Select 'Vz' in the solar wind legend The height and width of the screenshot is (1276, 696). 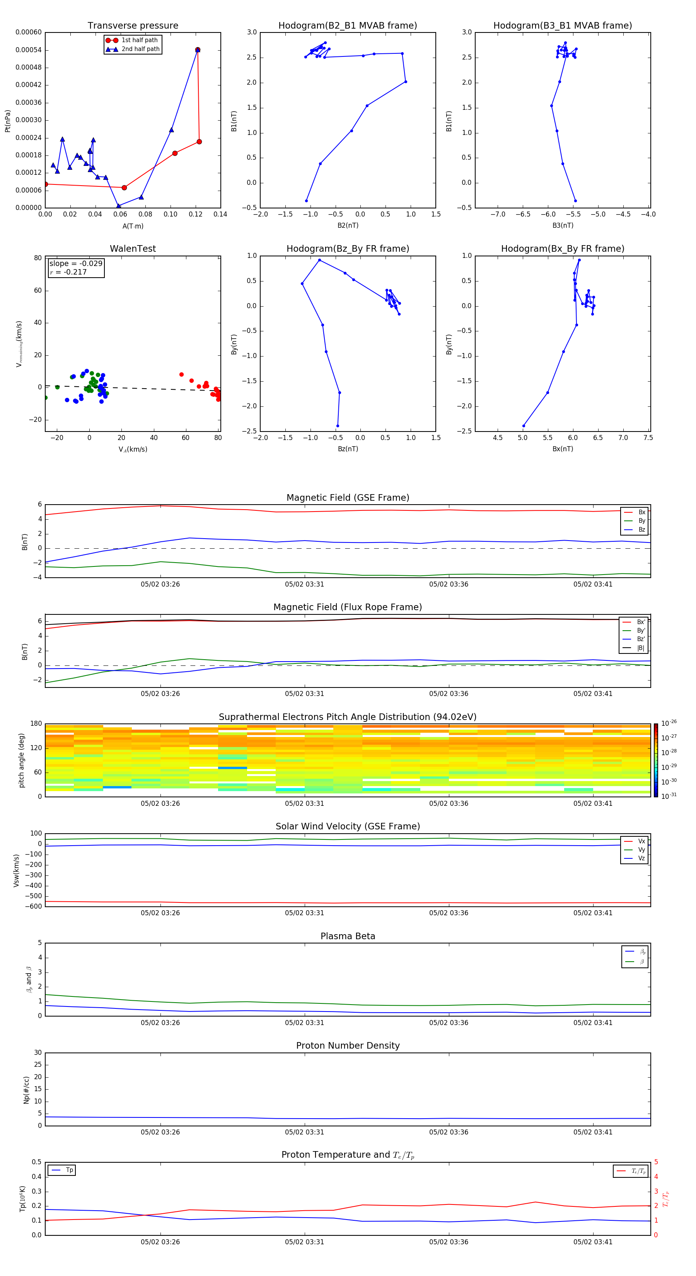point(635,858)
